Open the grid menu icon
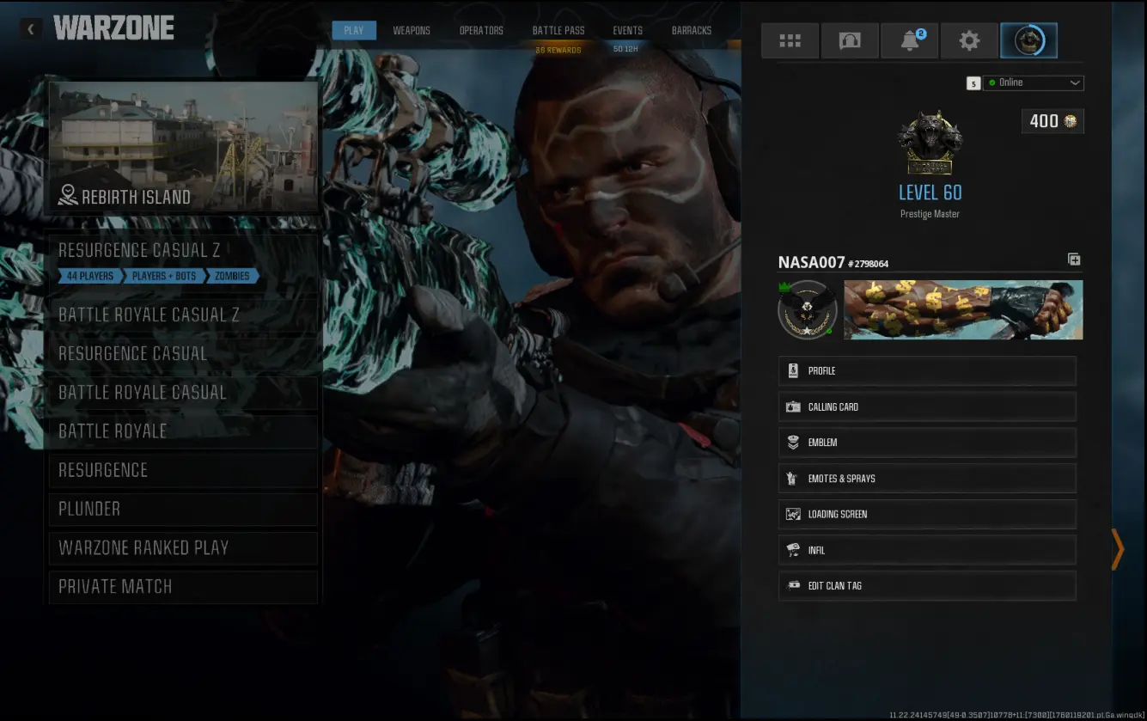The image size is (1147, 721). pos(790,40)
